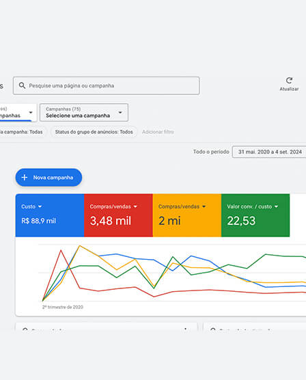Open the date range 31 mai. 2020 selector

click(269, 152)
